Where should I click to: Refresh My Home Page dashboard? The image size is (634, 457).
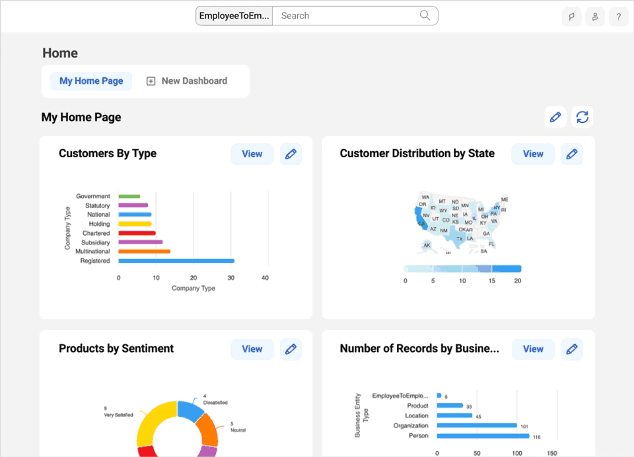(582, 118)
